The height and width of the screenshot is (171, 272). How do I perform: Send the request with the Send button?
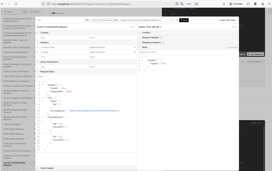(x=184, y=20)
